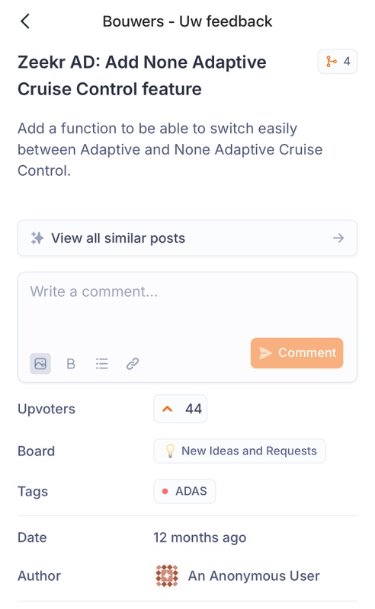The height and width of the screenshot is (609, 375).
Task: Toggle bold formatting in comment editor
Action: (x=71, y=364)
